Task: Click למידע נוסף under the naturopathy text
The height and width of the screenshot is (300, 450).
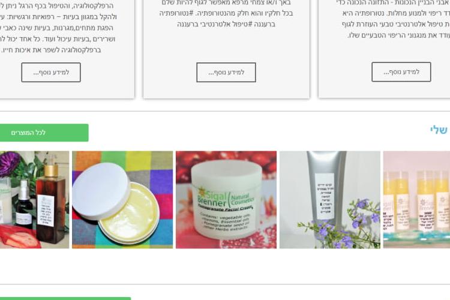Action: 226,73
